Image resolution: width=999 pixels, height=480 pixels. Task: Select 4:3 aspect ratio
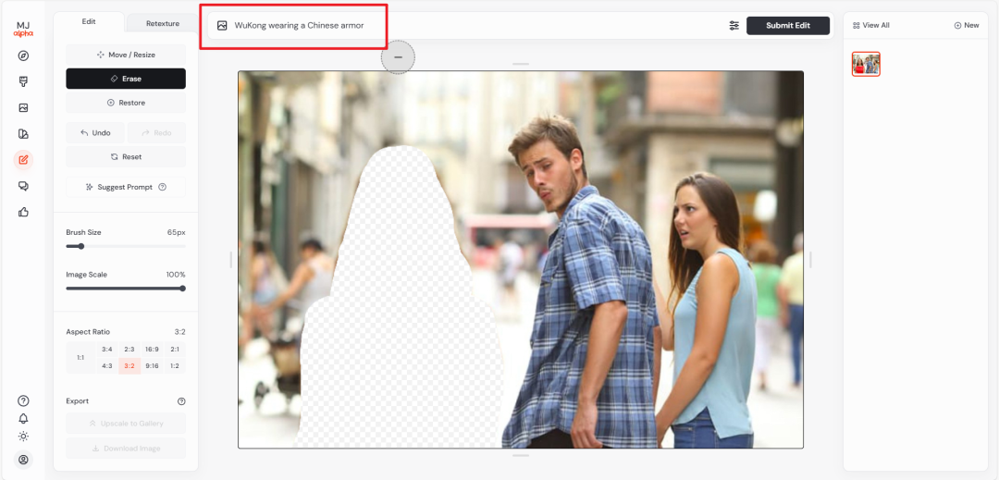107,366
